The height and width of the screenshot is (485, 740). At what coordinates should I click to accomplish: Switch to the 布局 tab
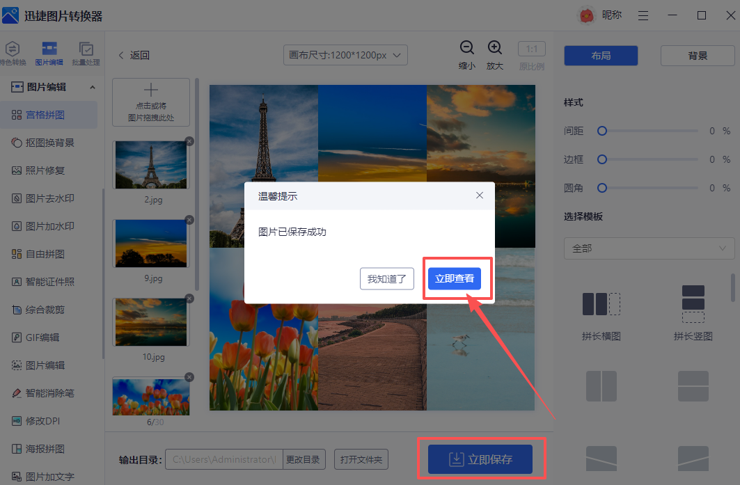click(x=600, y=55)
